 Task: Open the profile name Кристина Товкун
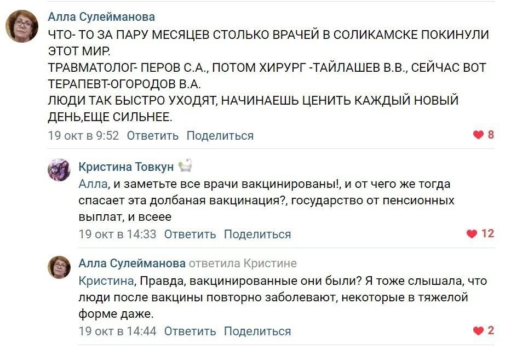[x=126, y=167]
